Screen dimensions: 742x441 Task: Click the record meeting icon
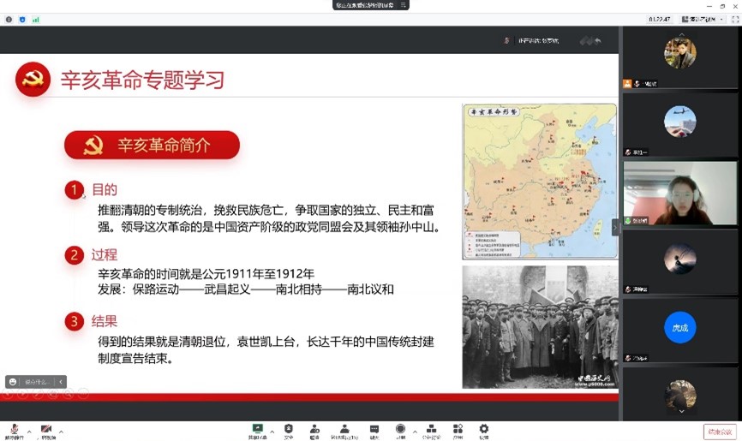400,429
